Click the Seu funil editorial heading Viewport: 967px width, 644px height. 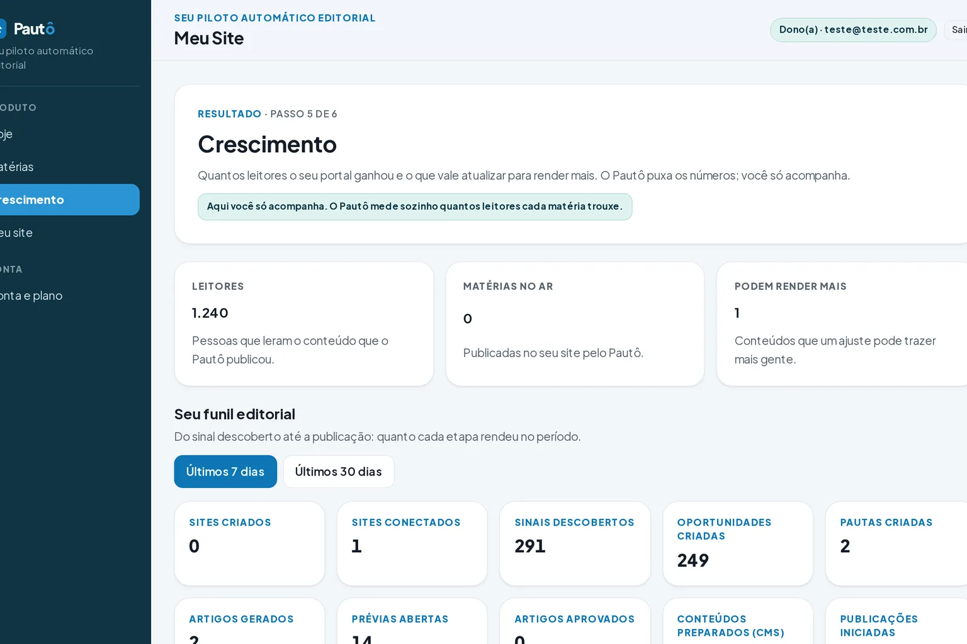coord(235,414)
